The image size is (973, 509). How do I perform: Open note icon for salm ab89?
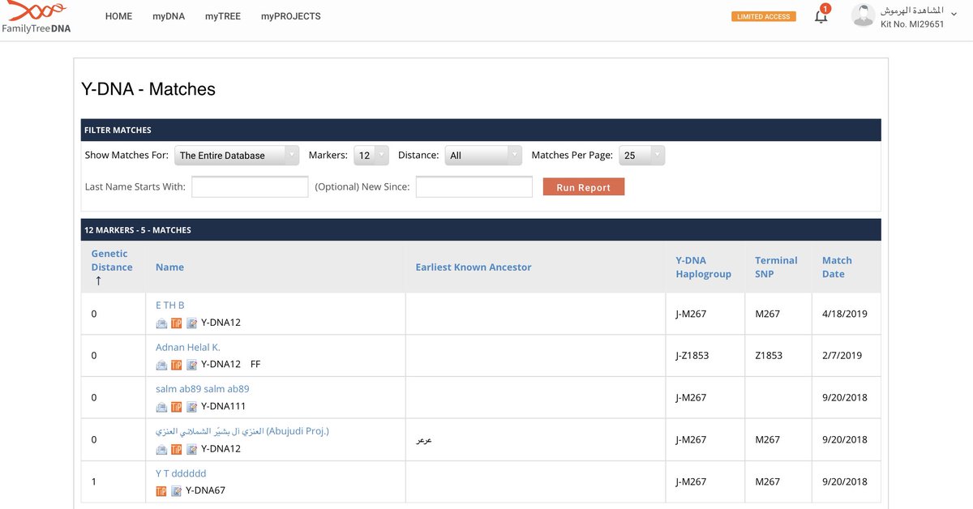tap(191, 407)
